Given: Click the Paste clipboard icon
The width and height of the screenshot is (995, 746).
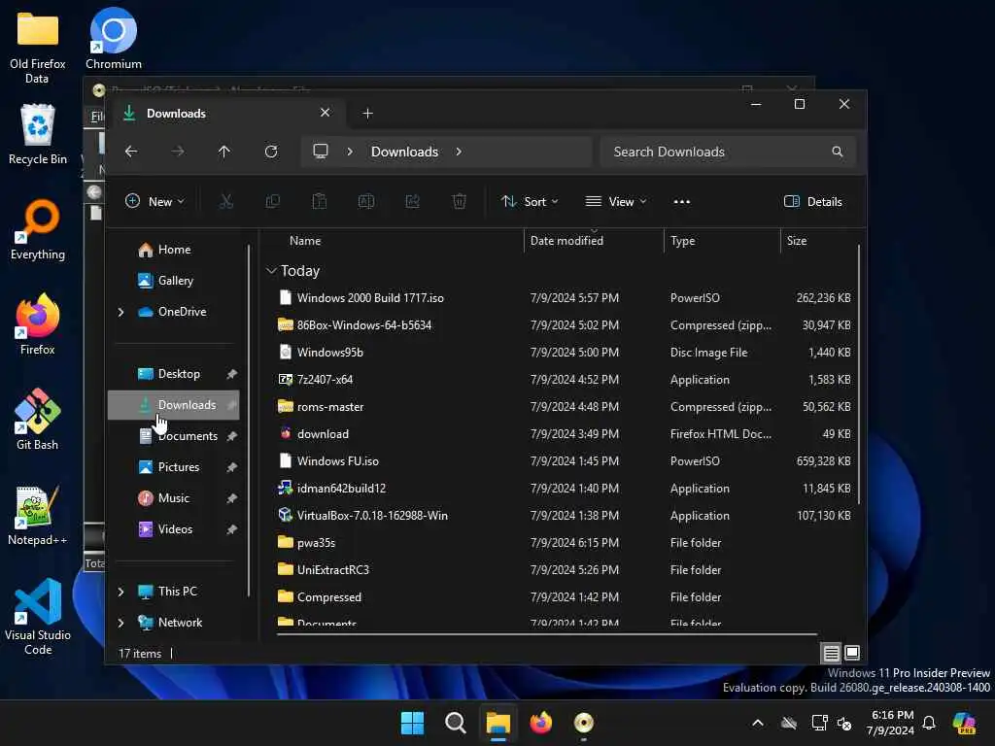Looking at the screenshot, I should click(x=319, y=202).
